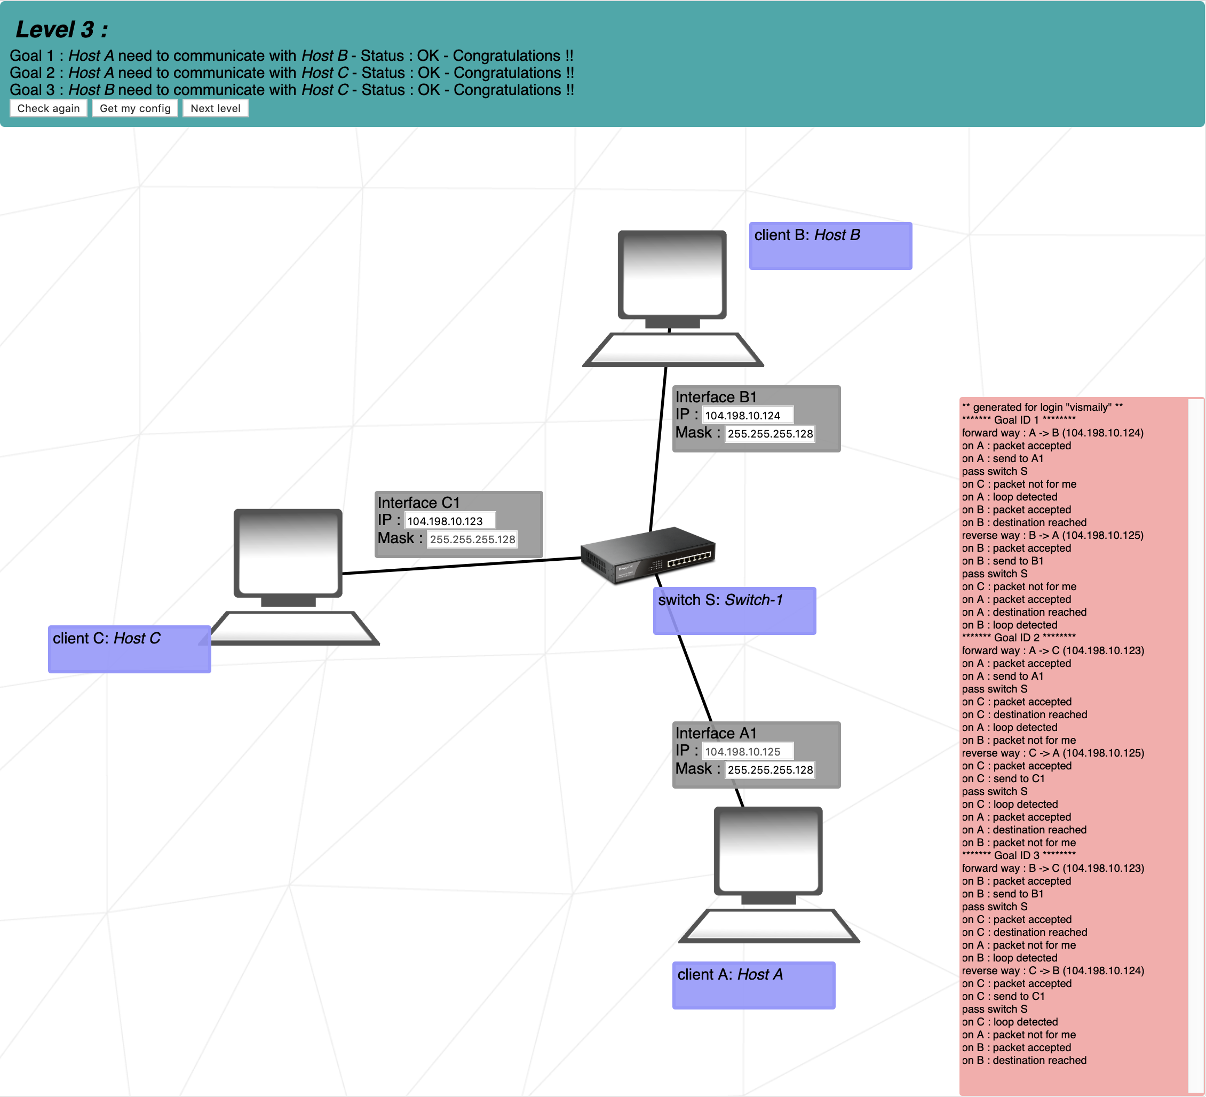Click Interface A1 IP address field
The image size is (1206, 1097).
coord(747,751)
